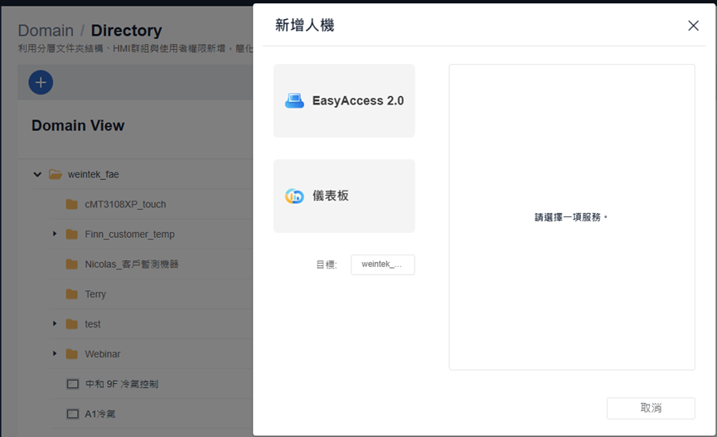
Task: Click the Nicolas_客戶暫測機器 folder icon
Action: pyautogui.click(x=72, y=264)
